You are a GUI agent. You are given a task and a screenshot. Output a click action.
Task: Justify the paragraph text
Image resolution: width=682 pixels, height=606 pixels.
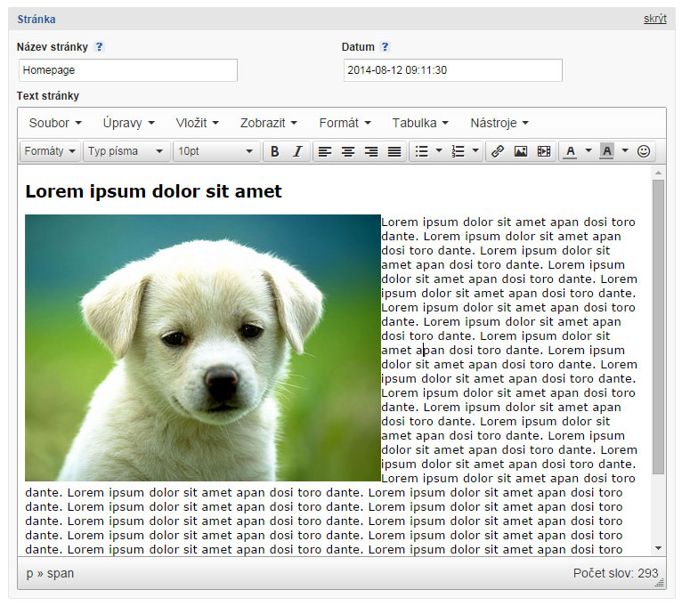coord(394,151)
